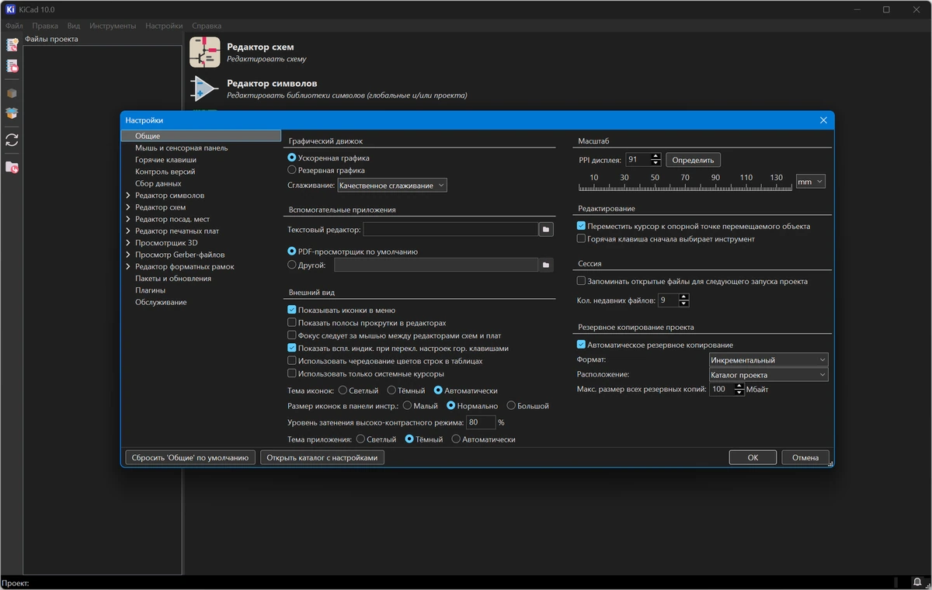The width and height of the screenshot is (932, 590).
Task: Toggle Автоматическое резервное копирование checkbox
Action: pyautogui.click(x=582, y=345)
